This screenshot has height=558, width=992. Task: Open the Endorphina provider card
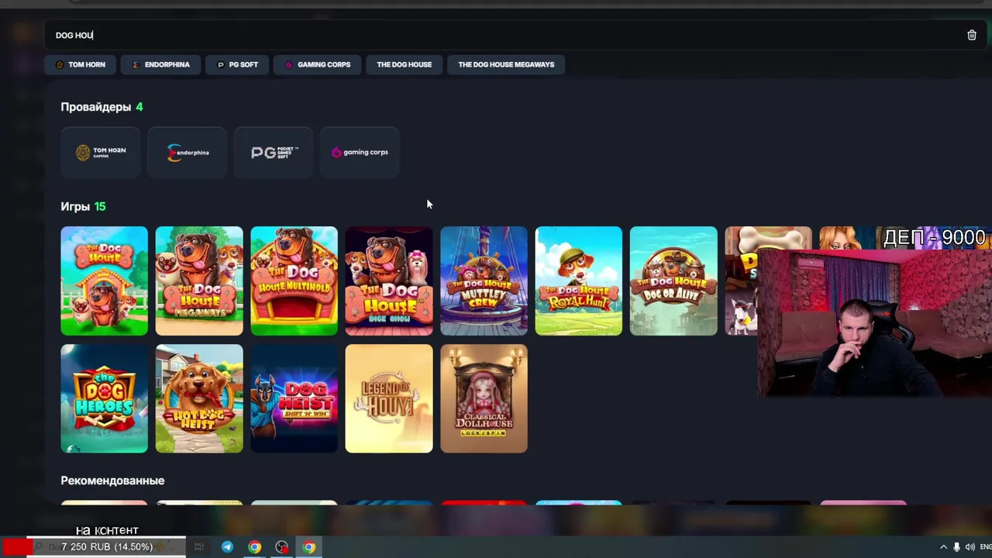[187, 153]
